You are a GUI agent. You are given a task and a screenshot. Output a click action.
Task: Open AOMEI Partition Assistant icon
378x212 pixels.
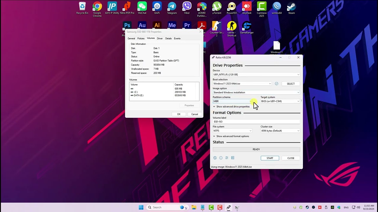(202, 9)
